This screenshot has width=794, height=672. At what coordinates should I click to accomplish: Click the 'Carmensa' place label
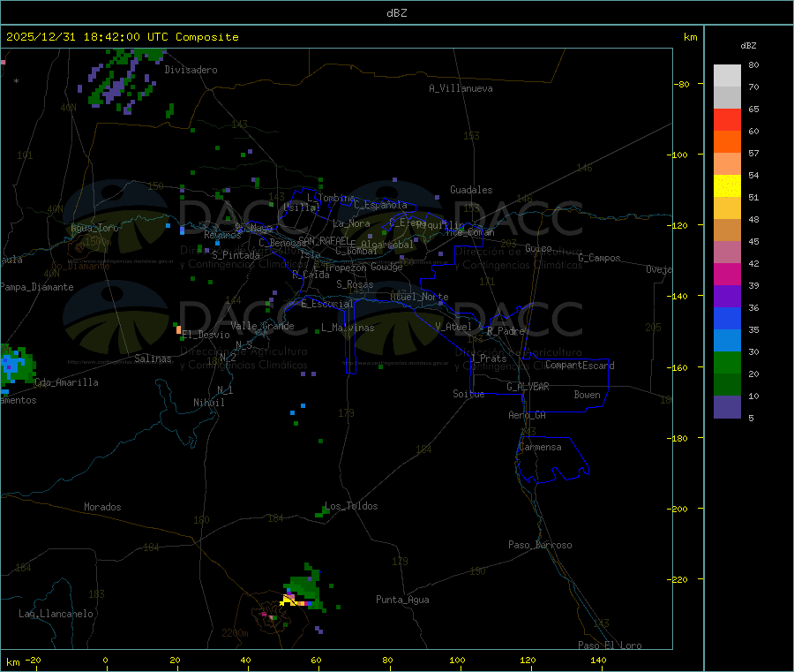[x=540, y=447]
